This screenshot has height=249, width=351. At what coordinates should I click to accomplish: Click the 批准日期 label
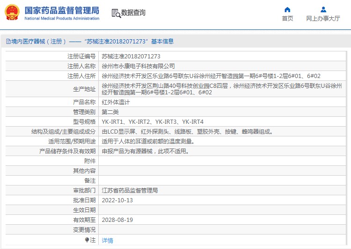84,200
